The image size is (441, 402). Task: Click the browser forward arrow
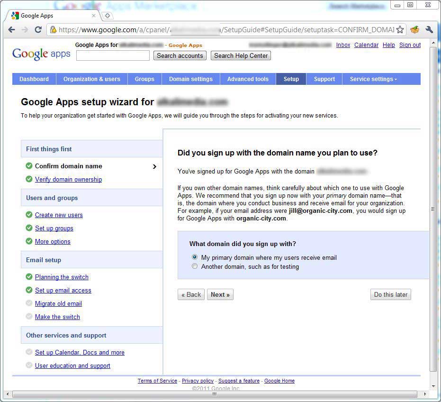[25, 29]
